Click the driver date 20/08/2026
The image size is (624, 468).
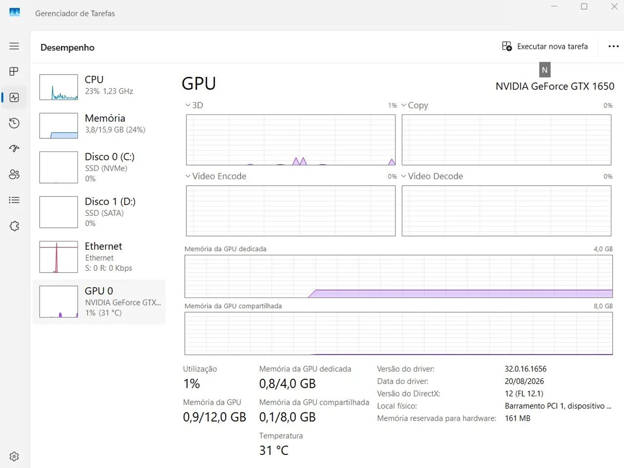(525, 381)
